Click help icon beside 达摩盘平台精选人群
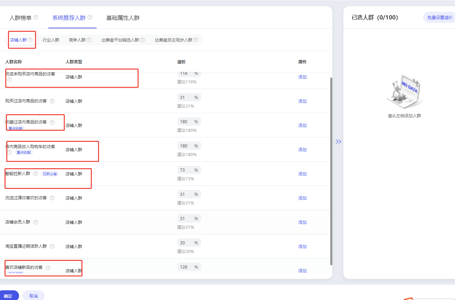The height and width of the screenshot is (300, 455). pos(142,40)
